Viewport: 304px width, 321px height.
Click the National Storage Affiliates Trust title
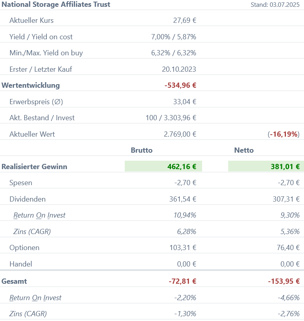click(56, 4)
